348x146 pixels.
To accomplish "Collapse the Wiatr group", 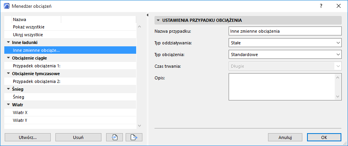I will pos(9,105).
